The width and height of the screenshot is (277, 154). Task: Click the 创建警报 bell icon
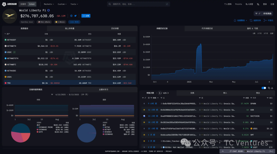[x=235, y=20]
